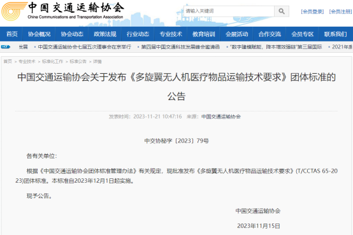The height and width of the screenshot is (235, 353).
Task: Go to the 会员专区 section
Action: (x=303, y=34)
